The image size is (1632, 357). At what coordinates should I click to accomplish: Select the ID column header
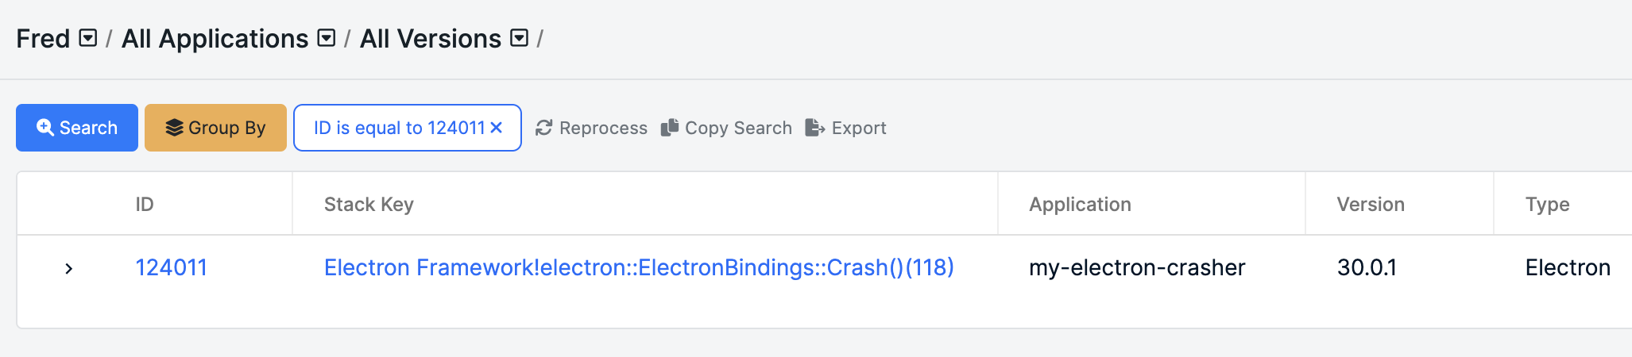(145, 204)
